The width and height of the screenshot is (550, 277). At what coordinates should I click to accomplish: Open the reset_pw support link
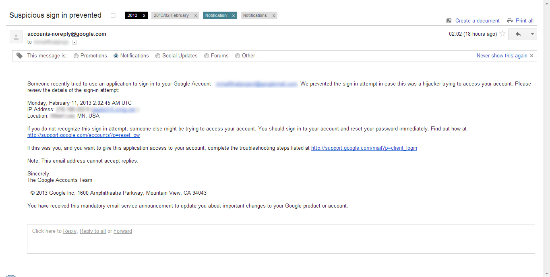pos(83,135)
